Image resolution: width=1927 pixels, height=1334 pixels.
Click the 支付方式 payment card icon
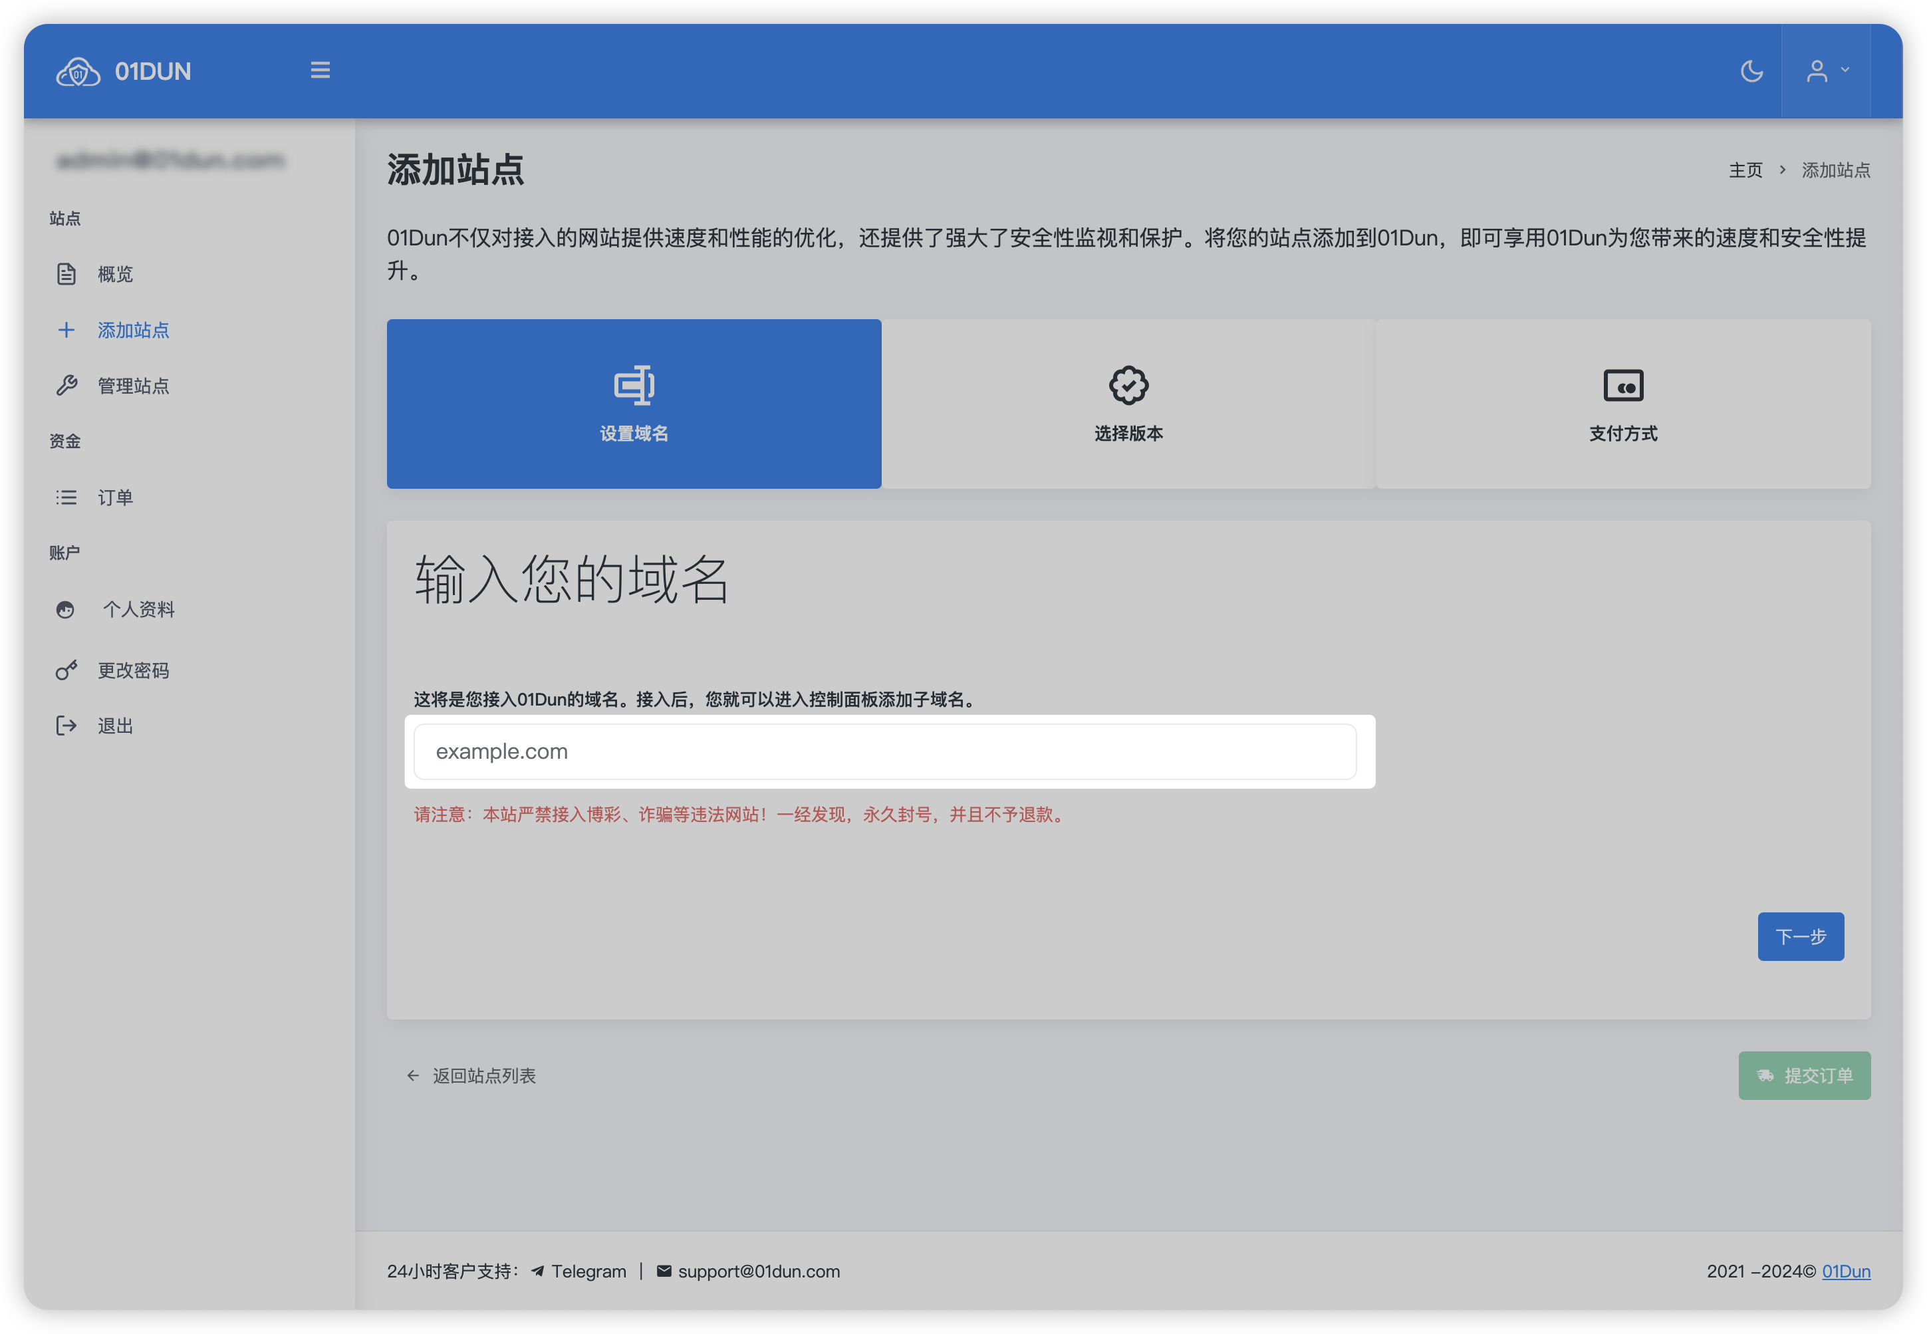1624,385
